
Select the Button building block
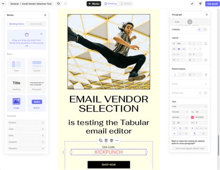[x=37, y=103]
